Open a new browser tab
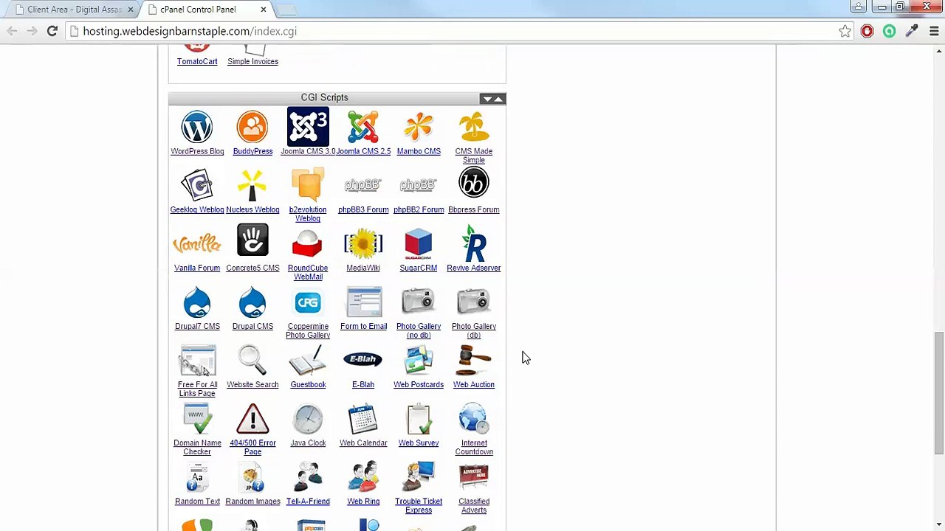This screenshot has width=945, height=531. [x=286, y=10]
